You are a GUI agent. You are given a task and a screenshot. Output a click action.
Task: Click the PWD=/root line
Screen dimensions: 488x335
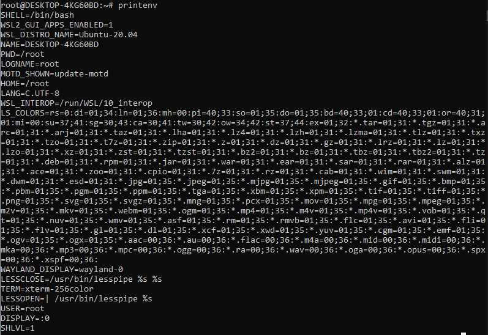[23, 54]
